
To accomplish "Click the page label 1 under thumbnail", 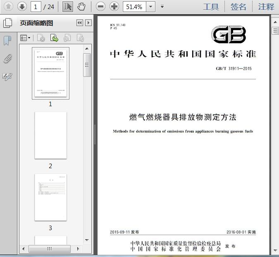I will (x=50, y=104).
